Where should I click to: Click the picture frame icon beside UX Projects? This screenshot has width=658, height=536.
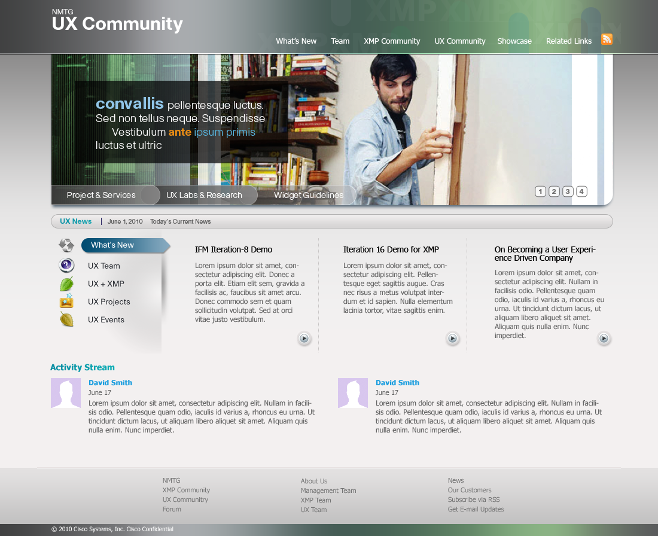[66, 301]
